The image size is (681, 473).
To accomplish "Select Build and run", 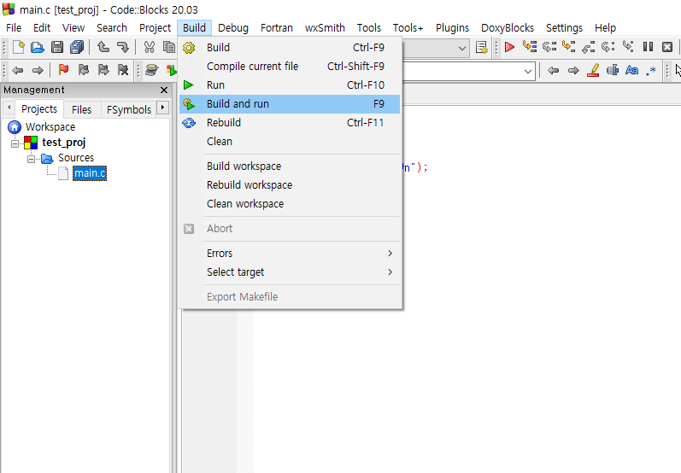I will click(x=290, y=104).
